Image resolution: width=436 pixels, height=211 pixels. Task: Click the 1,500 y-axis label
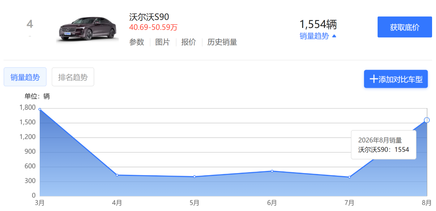tap(28, 123)
